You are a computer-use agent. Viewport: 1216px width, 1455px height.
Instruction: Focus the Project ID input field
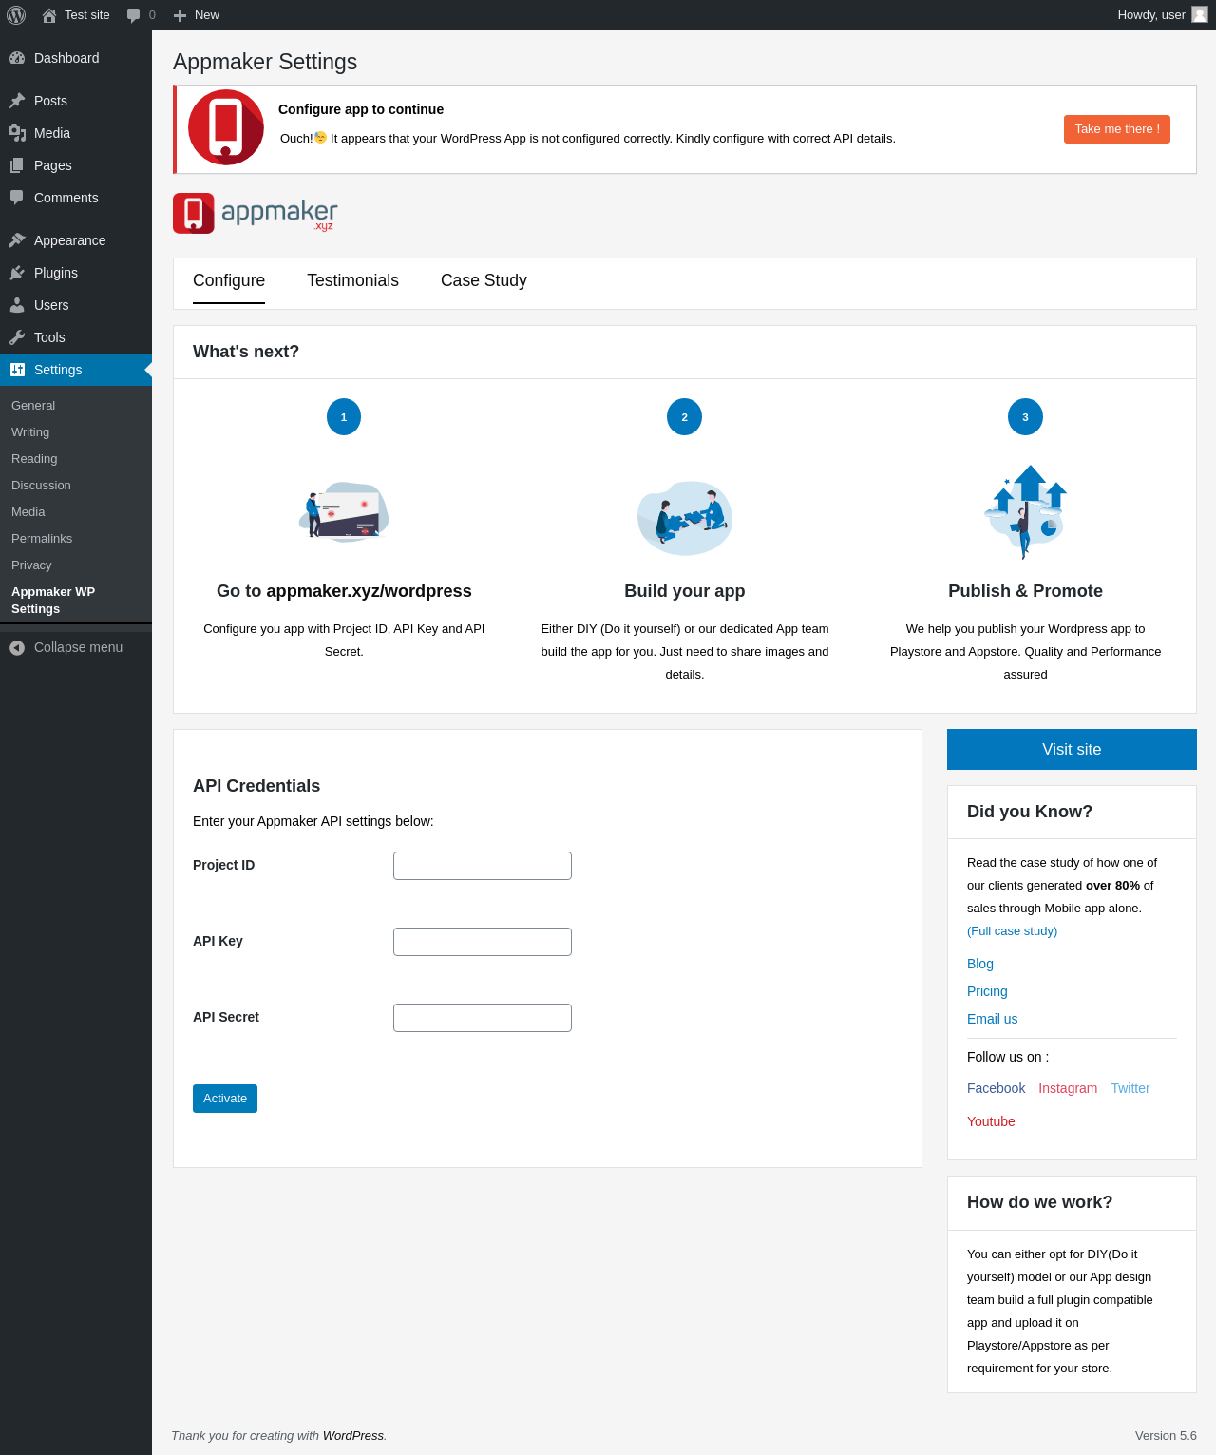click(483, 866)
